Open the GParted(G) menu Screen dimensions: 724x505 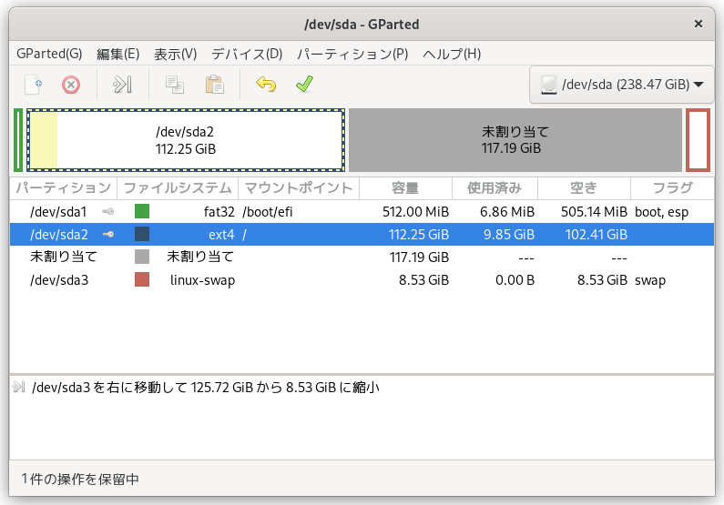[49, 54]
